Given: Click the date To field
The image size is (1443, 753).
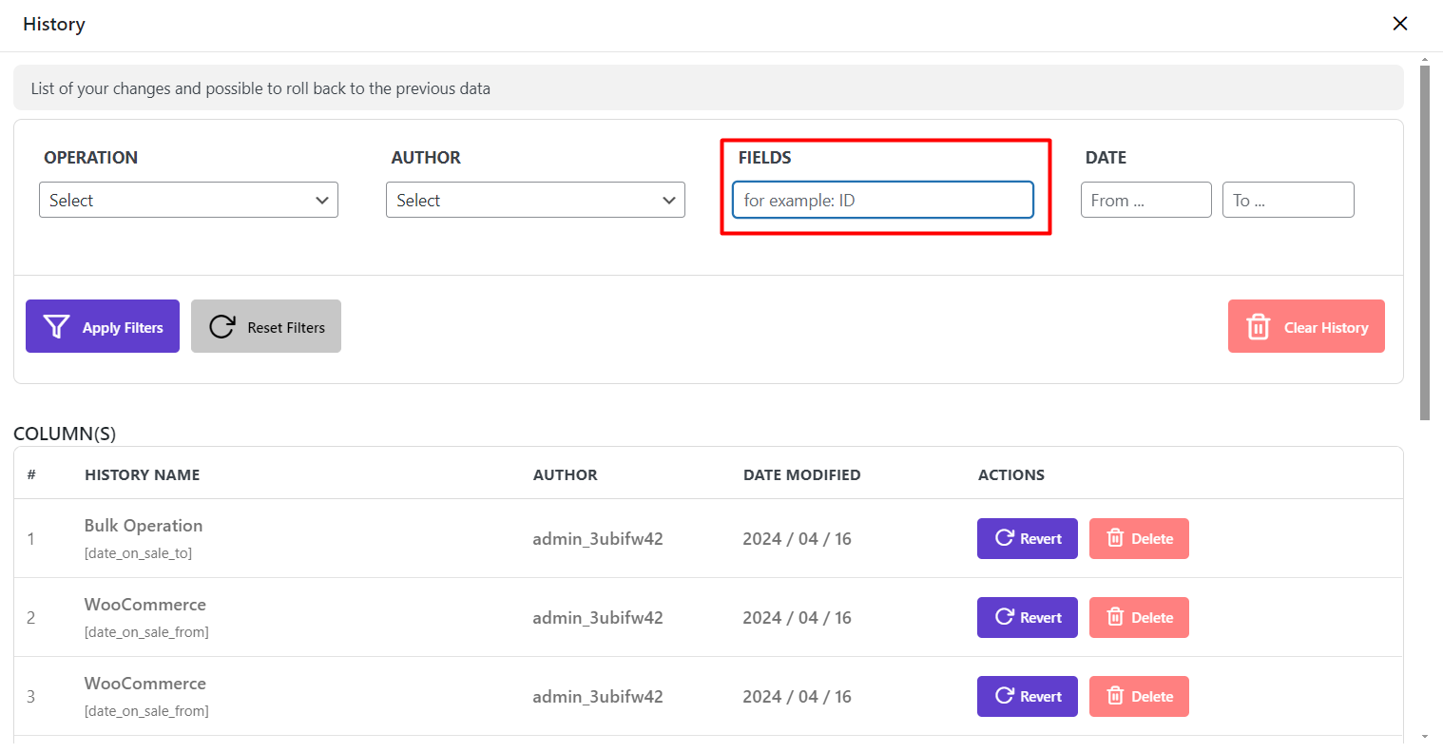Looking at the screenshot, I should 1287,200.
